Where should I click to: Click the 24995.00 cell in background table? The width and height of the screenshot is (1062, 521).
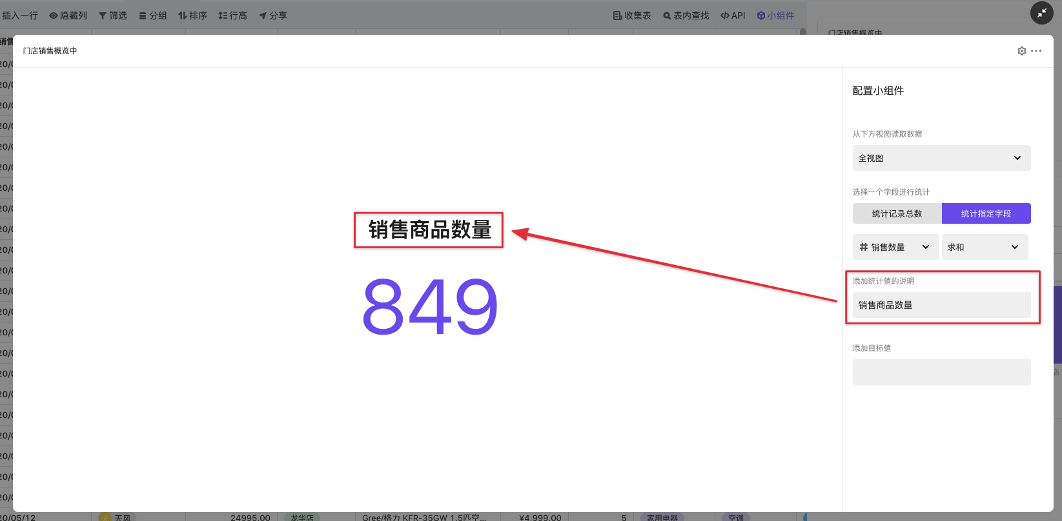250,517
